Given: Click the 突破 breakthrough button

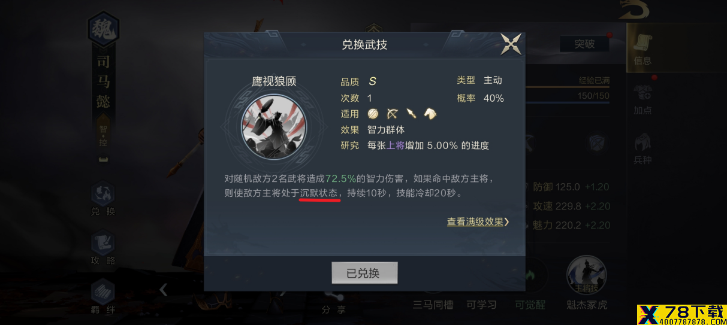Looking at the screenshot, I should pos(584,44).
